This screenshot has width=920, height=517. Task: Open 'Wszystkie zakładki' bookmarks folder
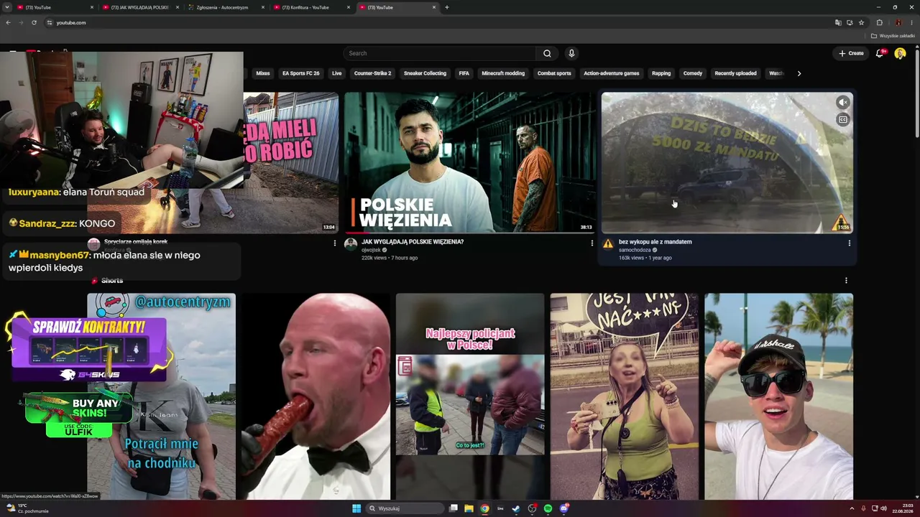pos(893,36)
